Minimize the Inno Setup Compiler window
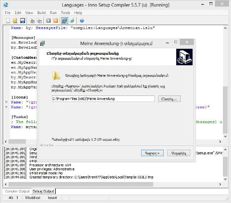This screenshot has height=203, width=231. pos(202,4)
